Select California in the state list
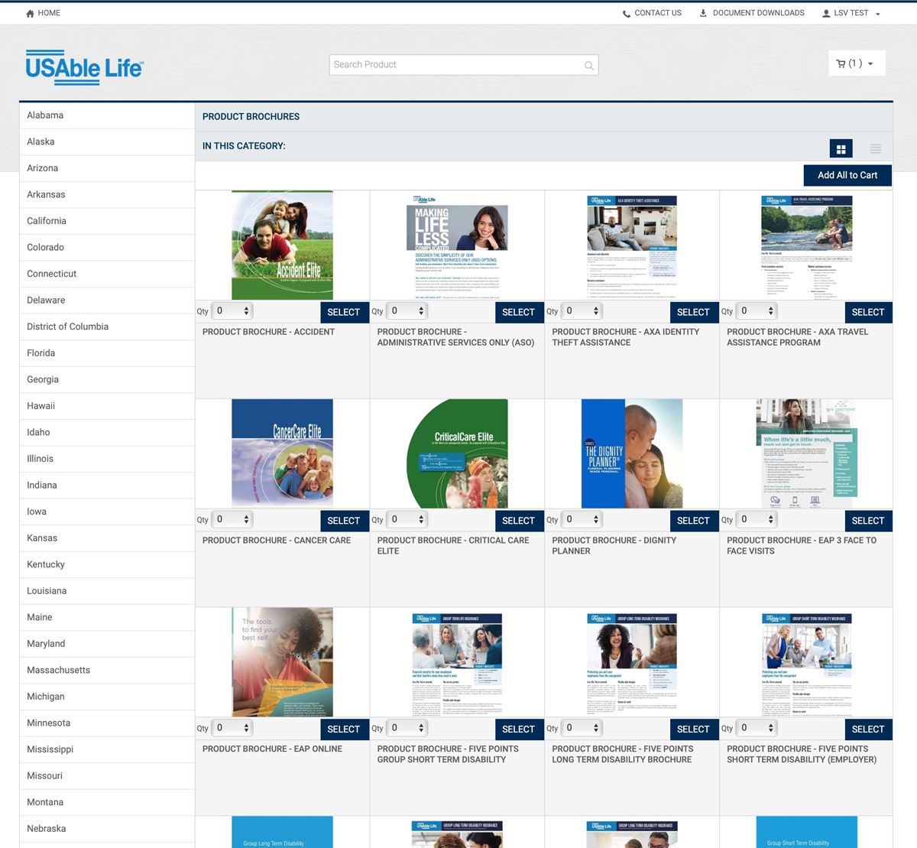The image size is (917, 848). (47, 221)
